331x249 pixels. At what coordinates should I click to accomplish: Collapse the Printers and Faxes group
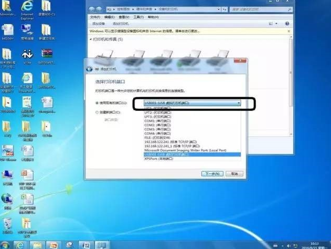(x=91, y=39)
